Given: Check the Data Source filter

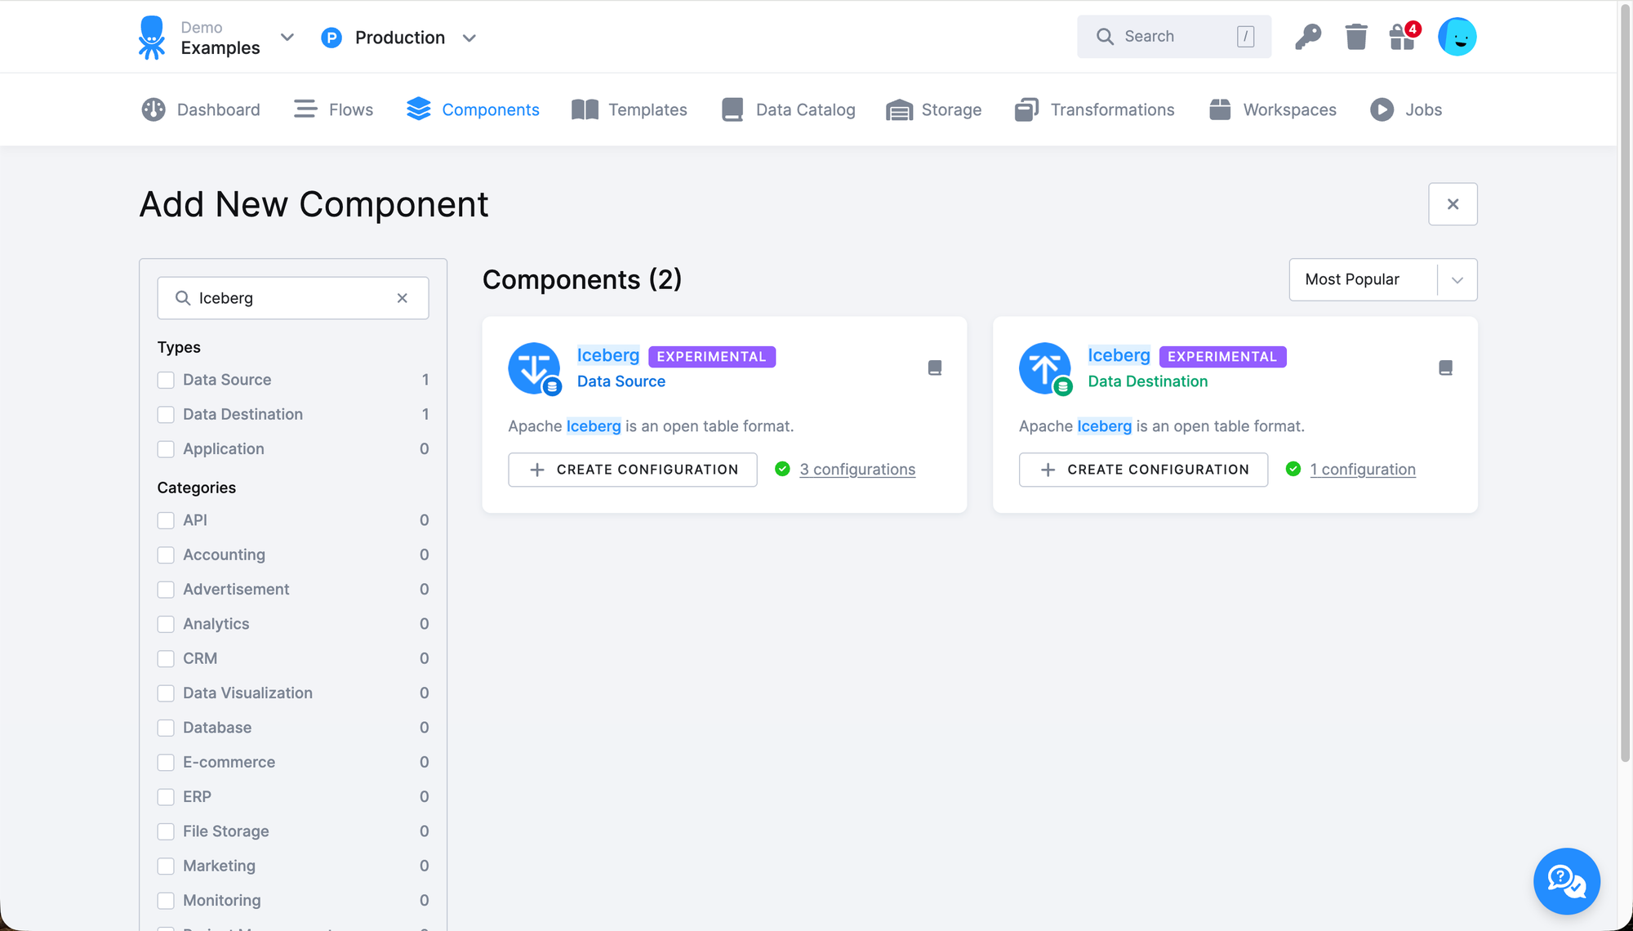Looking at the screenshot, I should click(167, 380).
